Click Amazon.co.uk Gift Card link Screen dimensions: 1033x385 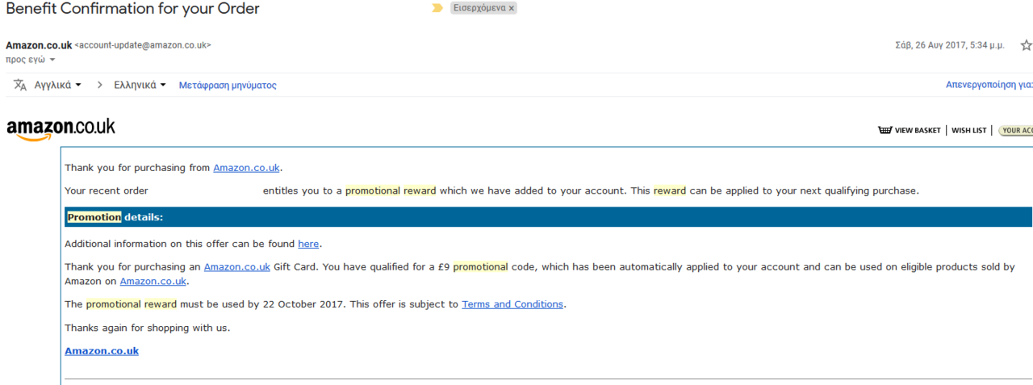[x=236, y=266]
